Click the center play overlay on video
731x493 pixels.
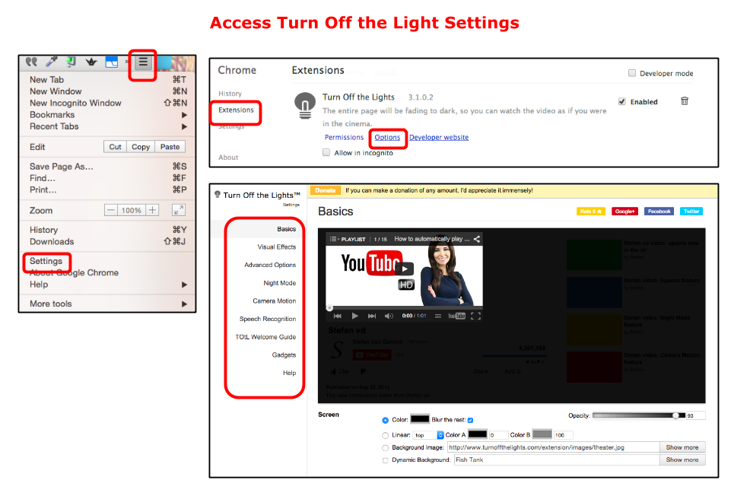pyautogui.click(x=404, y=269)
